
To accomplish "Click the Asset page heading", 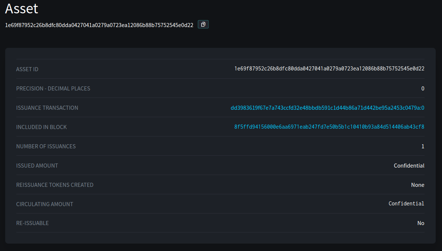I will coord(22,9).
